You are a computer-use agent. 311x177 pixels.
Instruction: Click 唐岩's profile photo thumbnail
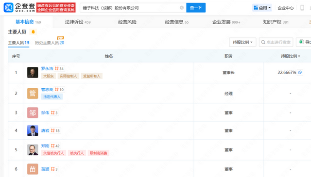[x=33, y=130]
